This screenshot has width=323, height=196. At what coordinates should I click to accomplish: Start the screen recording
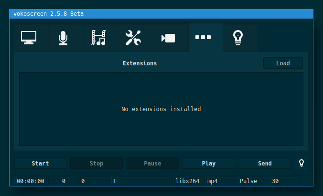tap(40, 163)
